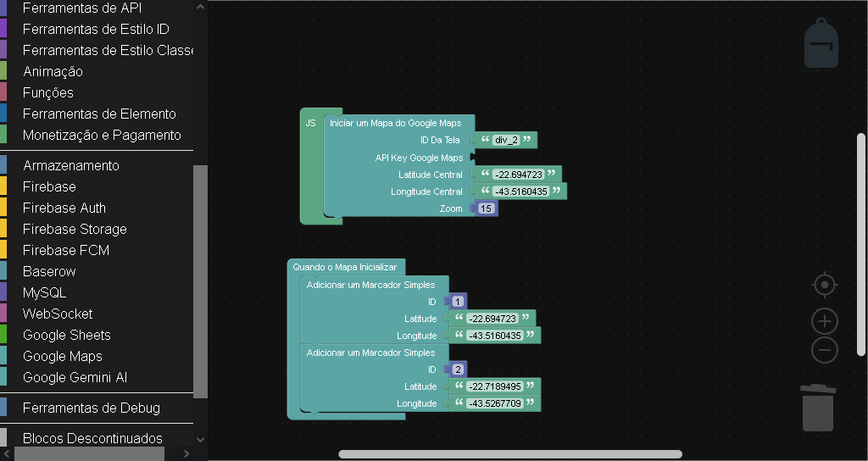Image resolution: width=868 pixels, height=461 pixels.
Task: Edit second marker latitude -22.7189495
Action: tap(493, 386)
